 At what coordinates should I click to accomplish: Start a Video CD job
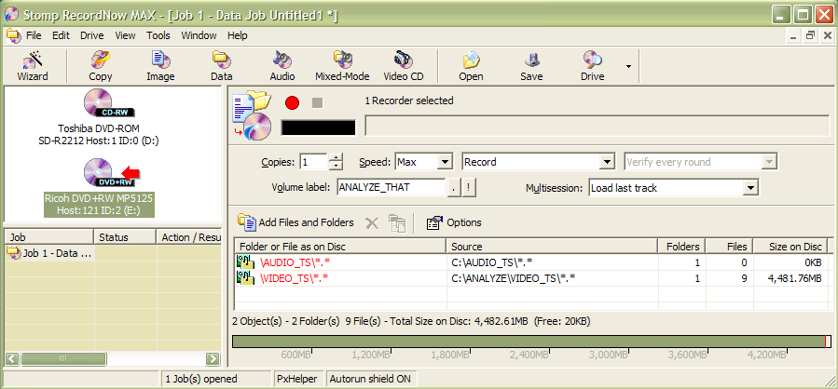coord(404,66)
